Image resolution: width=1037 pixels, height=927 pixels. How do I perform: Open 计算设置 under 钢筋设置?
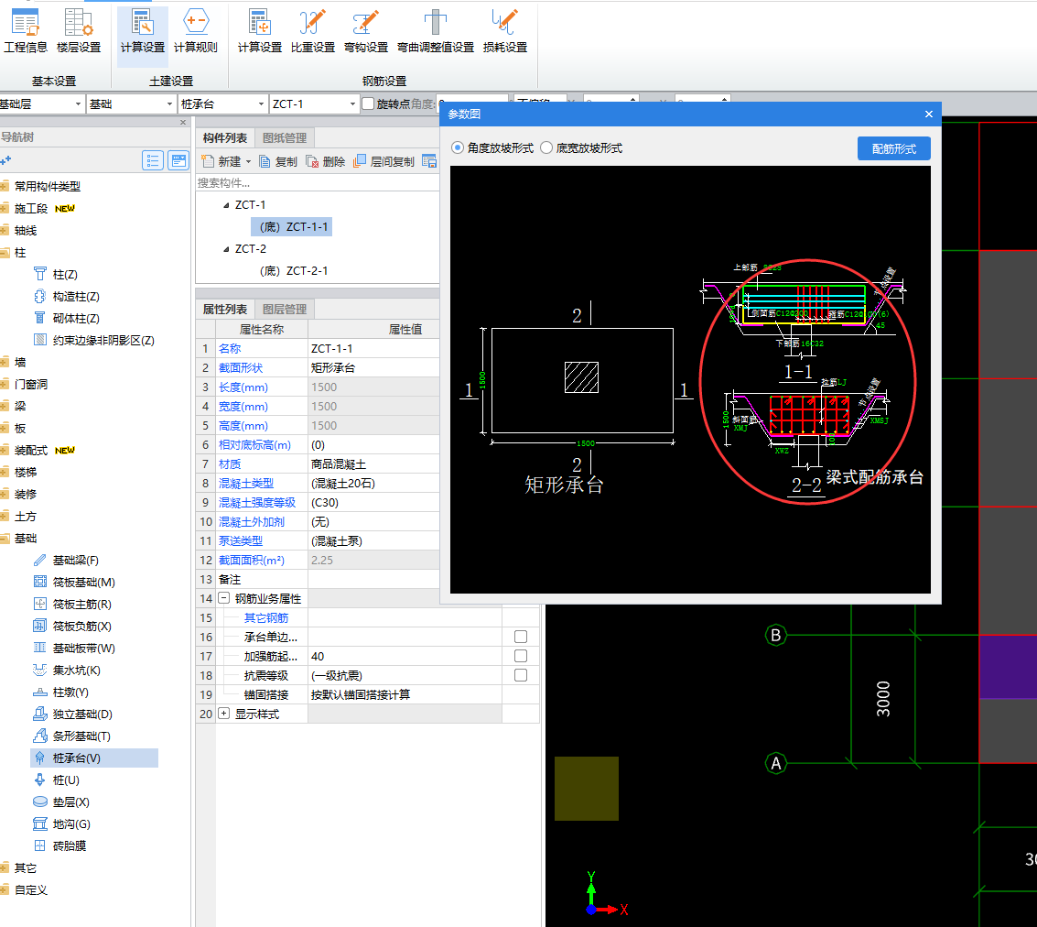point(259,32)
